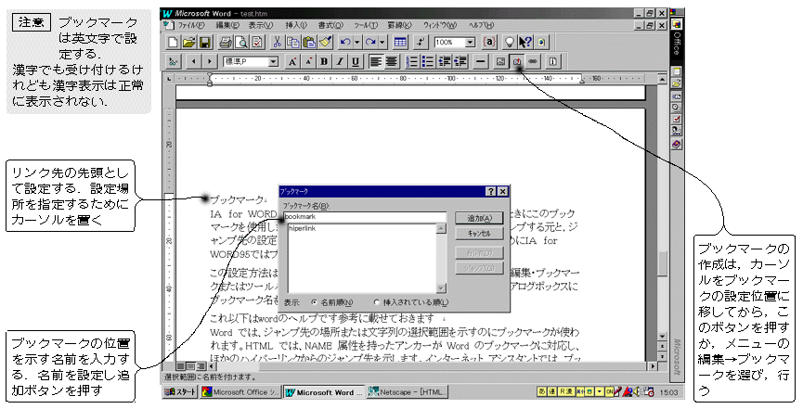Click the bookmark toolbar icon
This screenshot has width=803, height=409.
click(x=517, y=62)
